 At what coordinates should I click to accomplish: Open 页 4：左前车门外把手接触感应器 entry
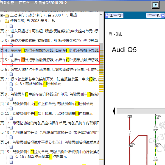click(x=49, y=50)
